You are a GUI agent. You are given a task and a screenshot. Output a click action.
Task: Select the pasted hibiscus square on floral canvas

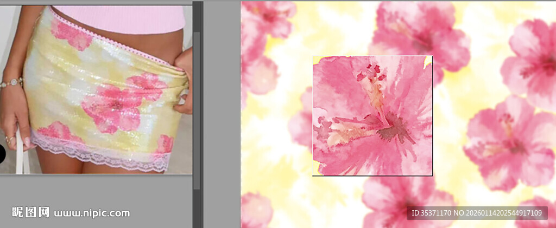[372, 115]
